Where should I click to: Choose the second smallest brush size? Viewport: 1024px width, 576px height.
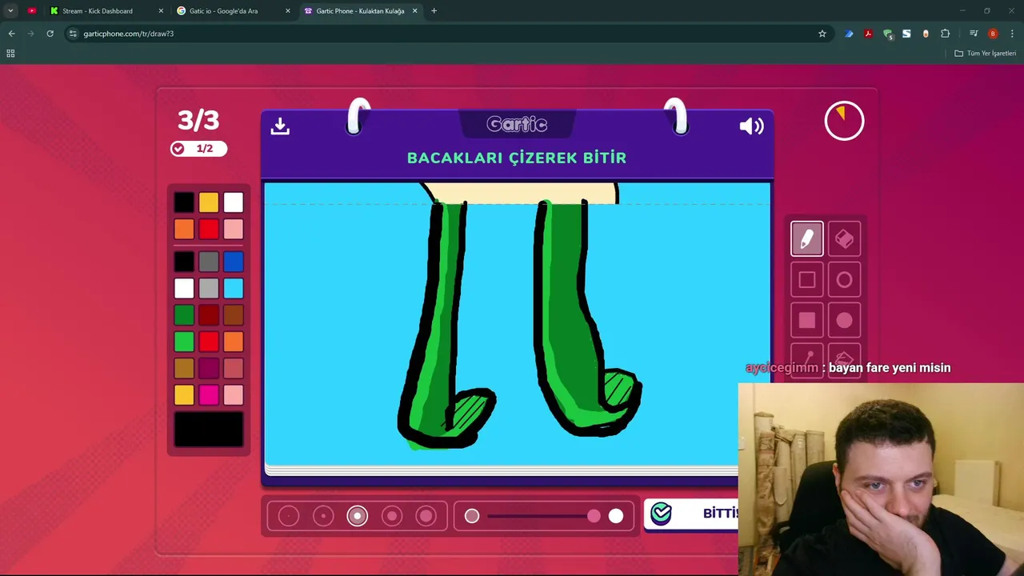(323, 516)
